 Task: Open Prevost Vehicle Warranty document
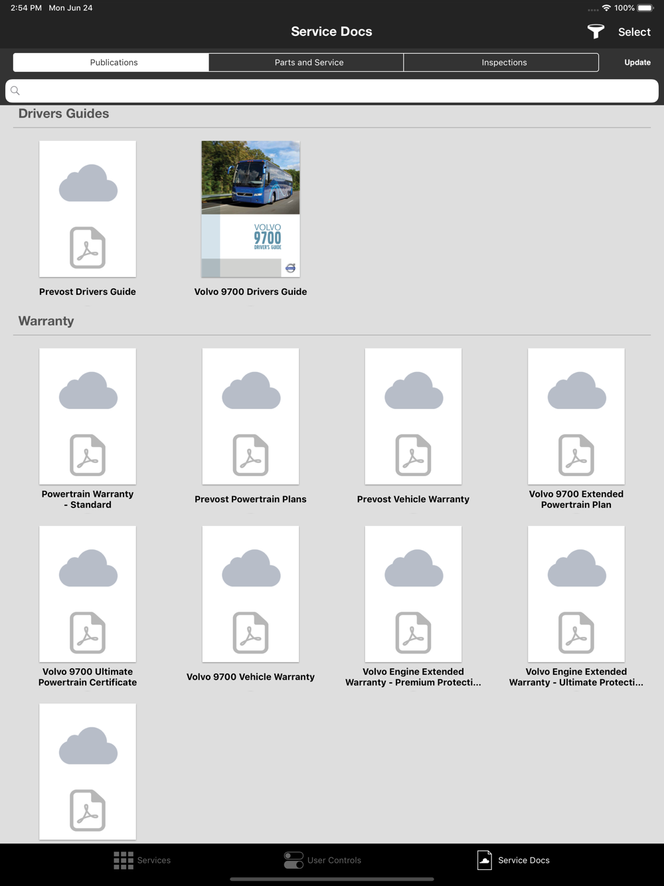(x=413, y=416)
